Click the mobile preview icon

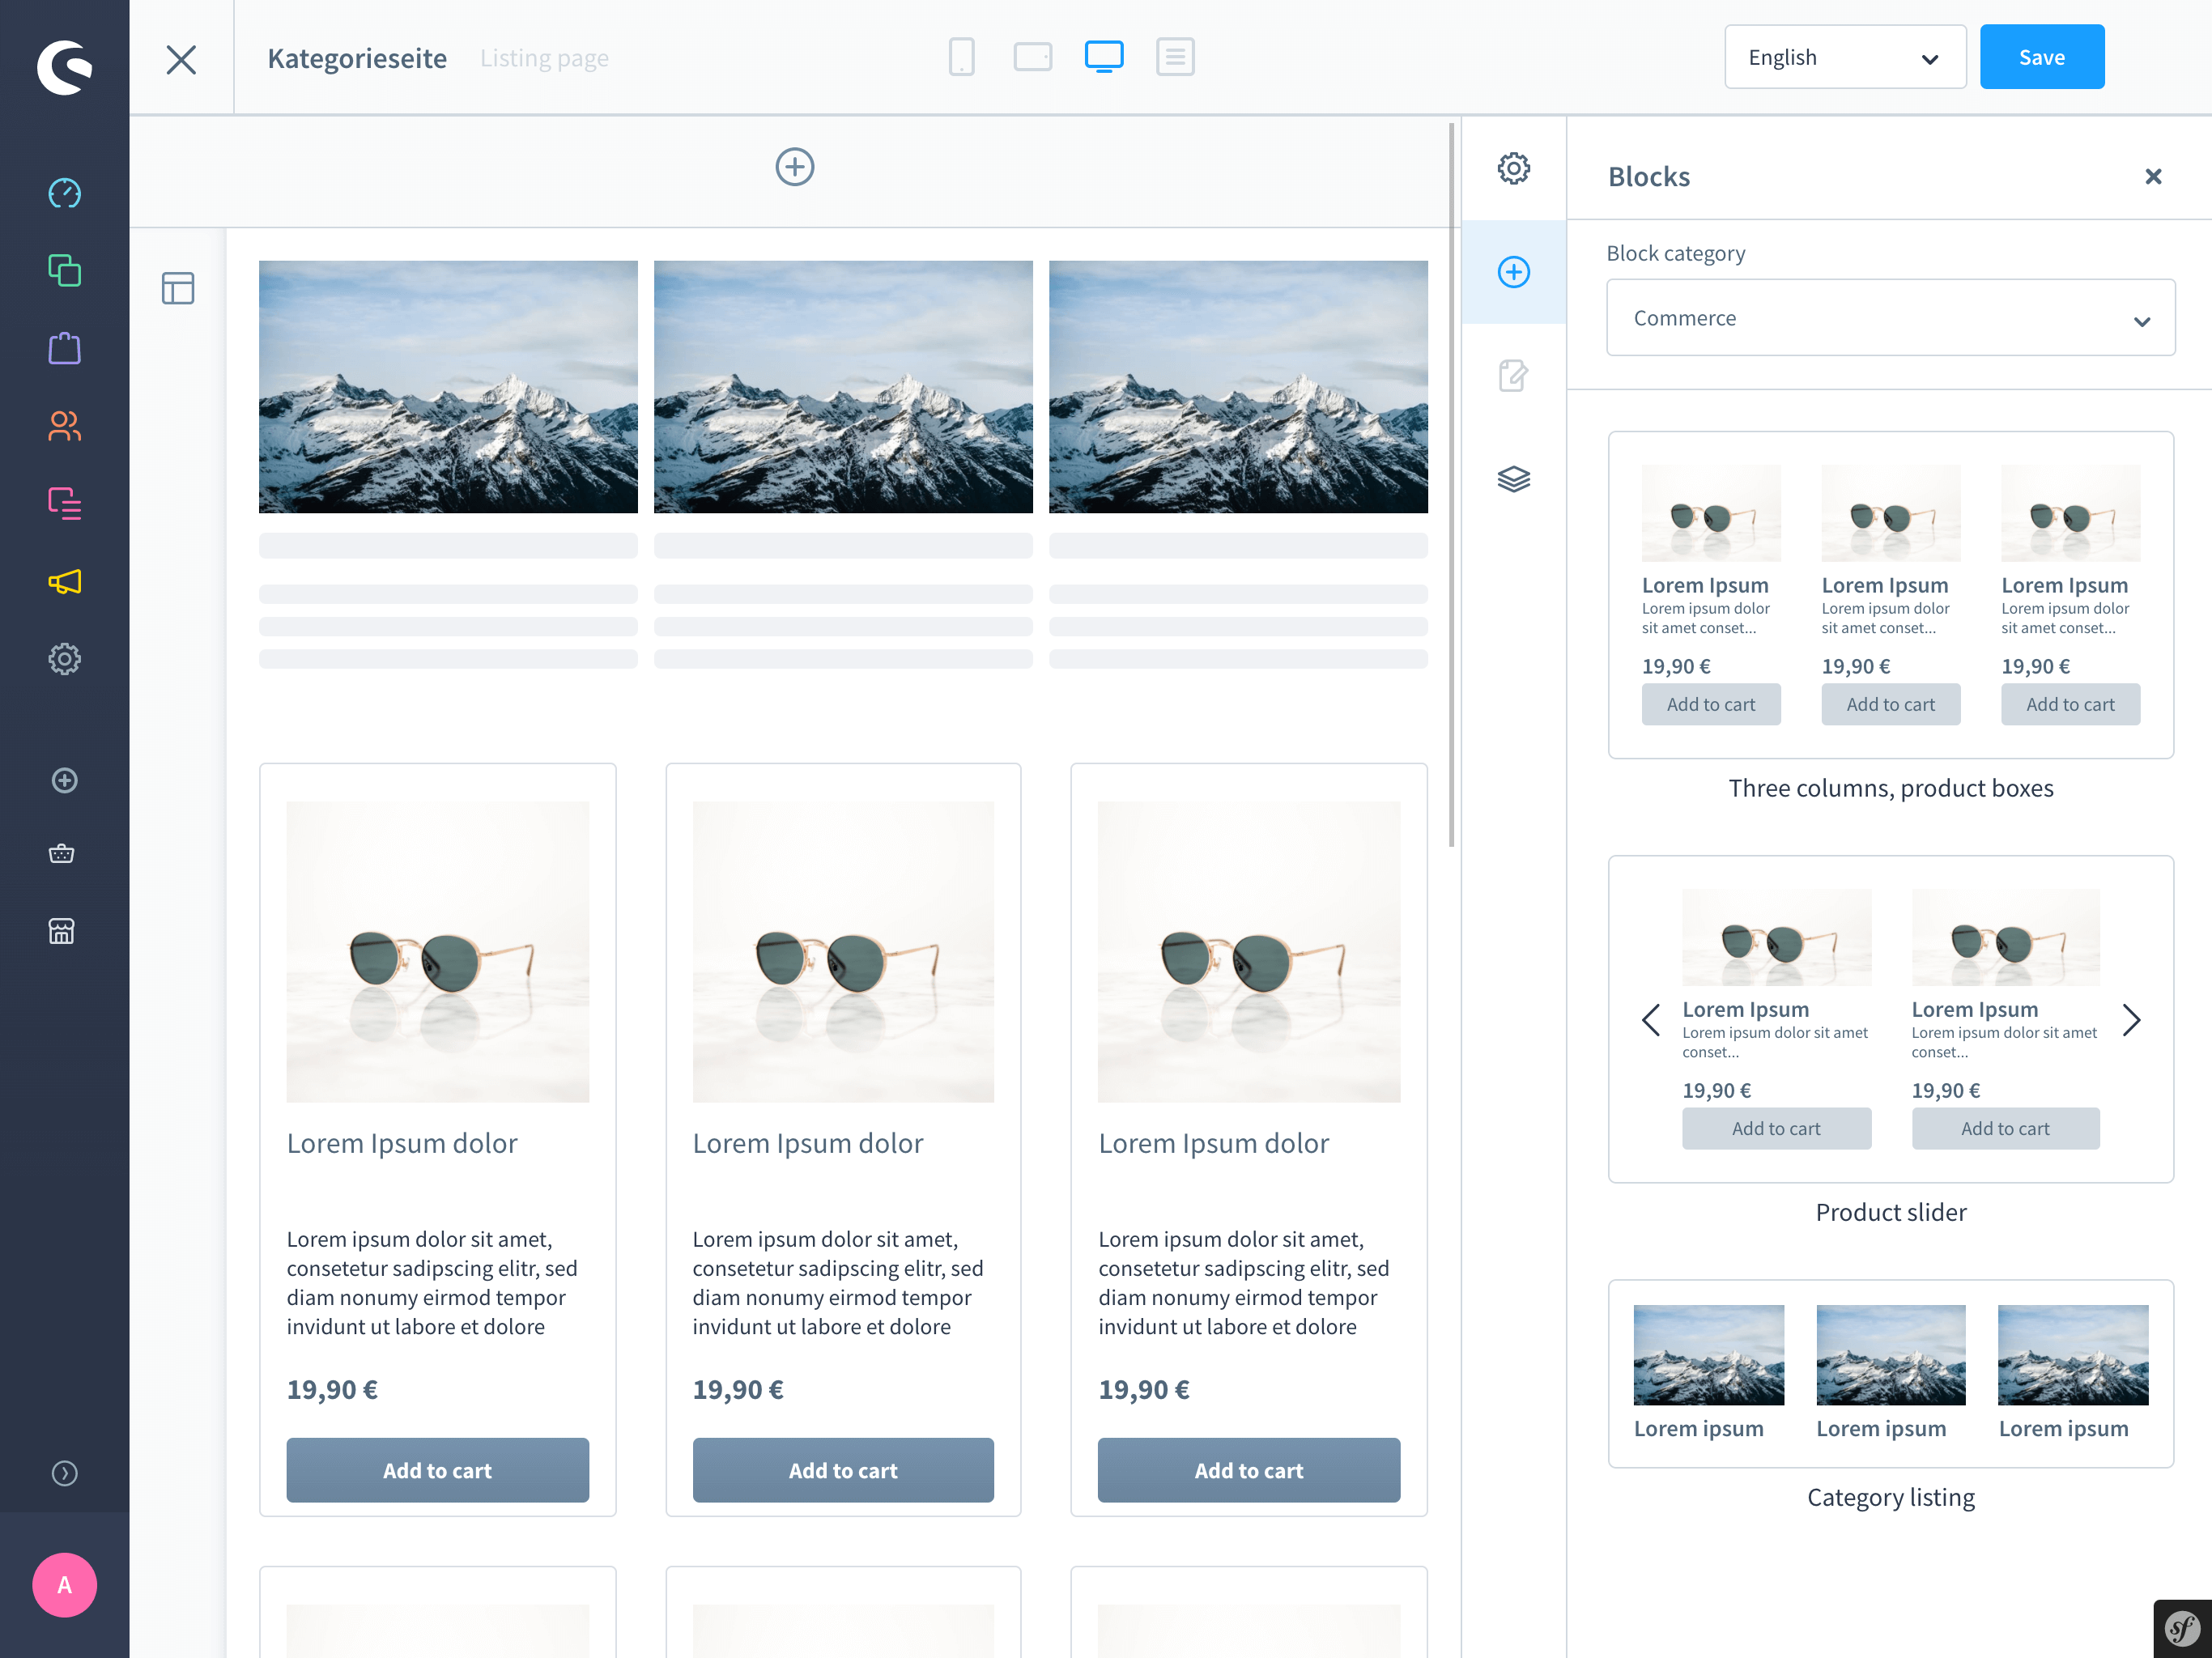pyautogui.click(x=961, y=57)
